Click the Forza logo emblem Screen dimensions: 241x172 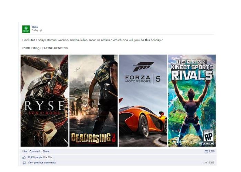(x=143, y=67)
